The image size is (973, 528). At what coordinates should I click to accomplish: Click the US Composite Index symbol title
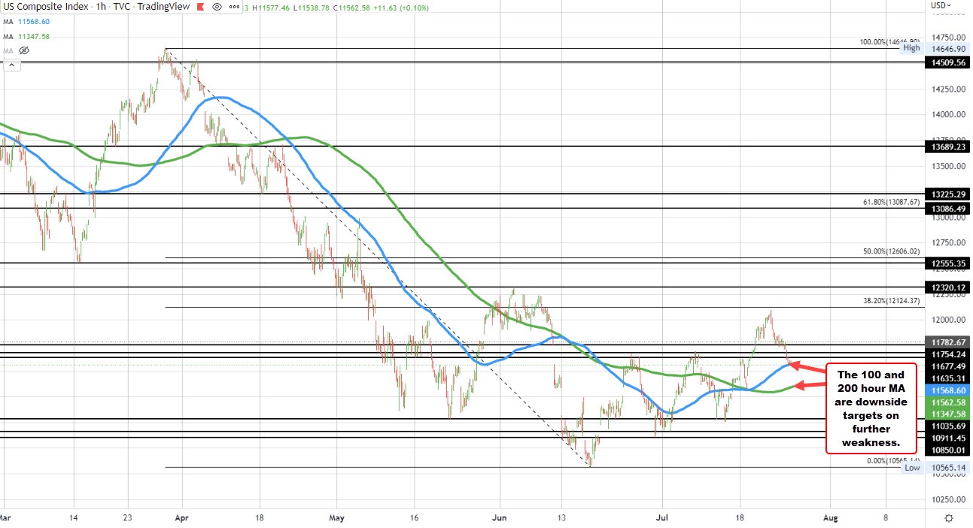[x=45, y=7]
